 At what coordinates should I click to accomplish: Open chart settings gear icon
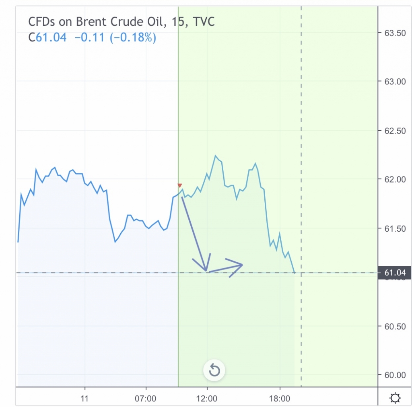tap(395, 398)
